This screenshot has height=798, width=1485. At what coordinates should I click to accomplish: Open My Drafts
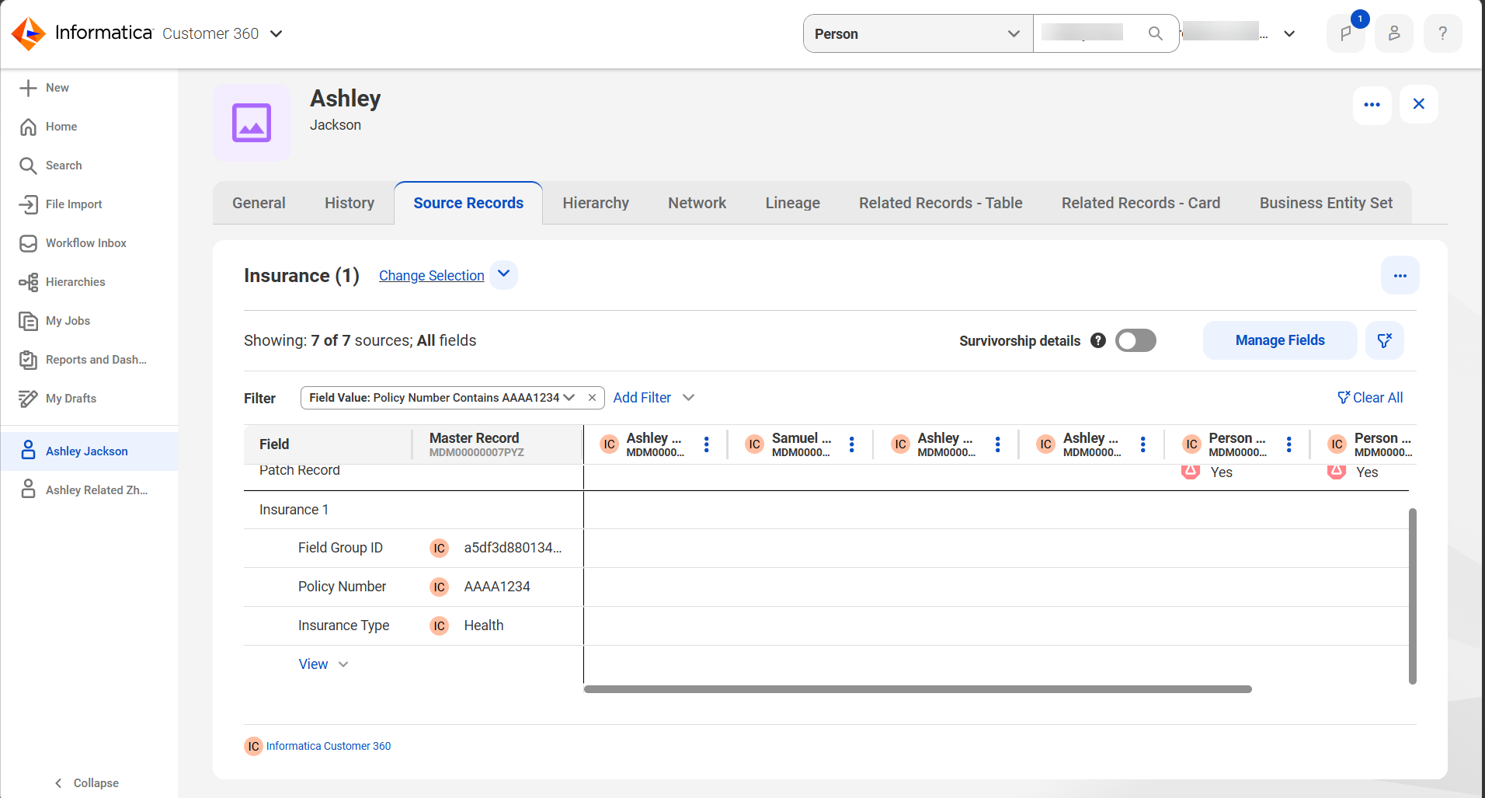[71, 399]
